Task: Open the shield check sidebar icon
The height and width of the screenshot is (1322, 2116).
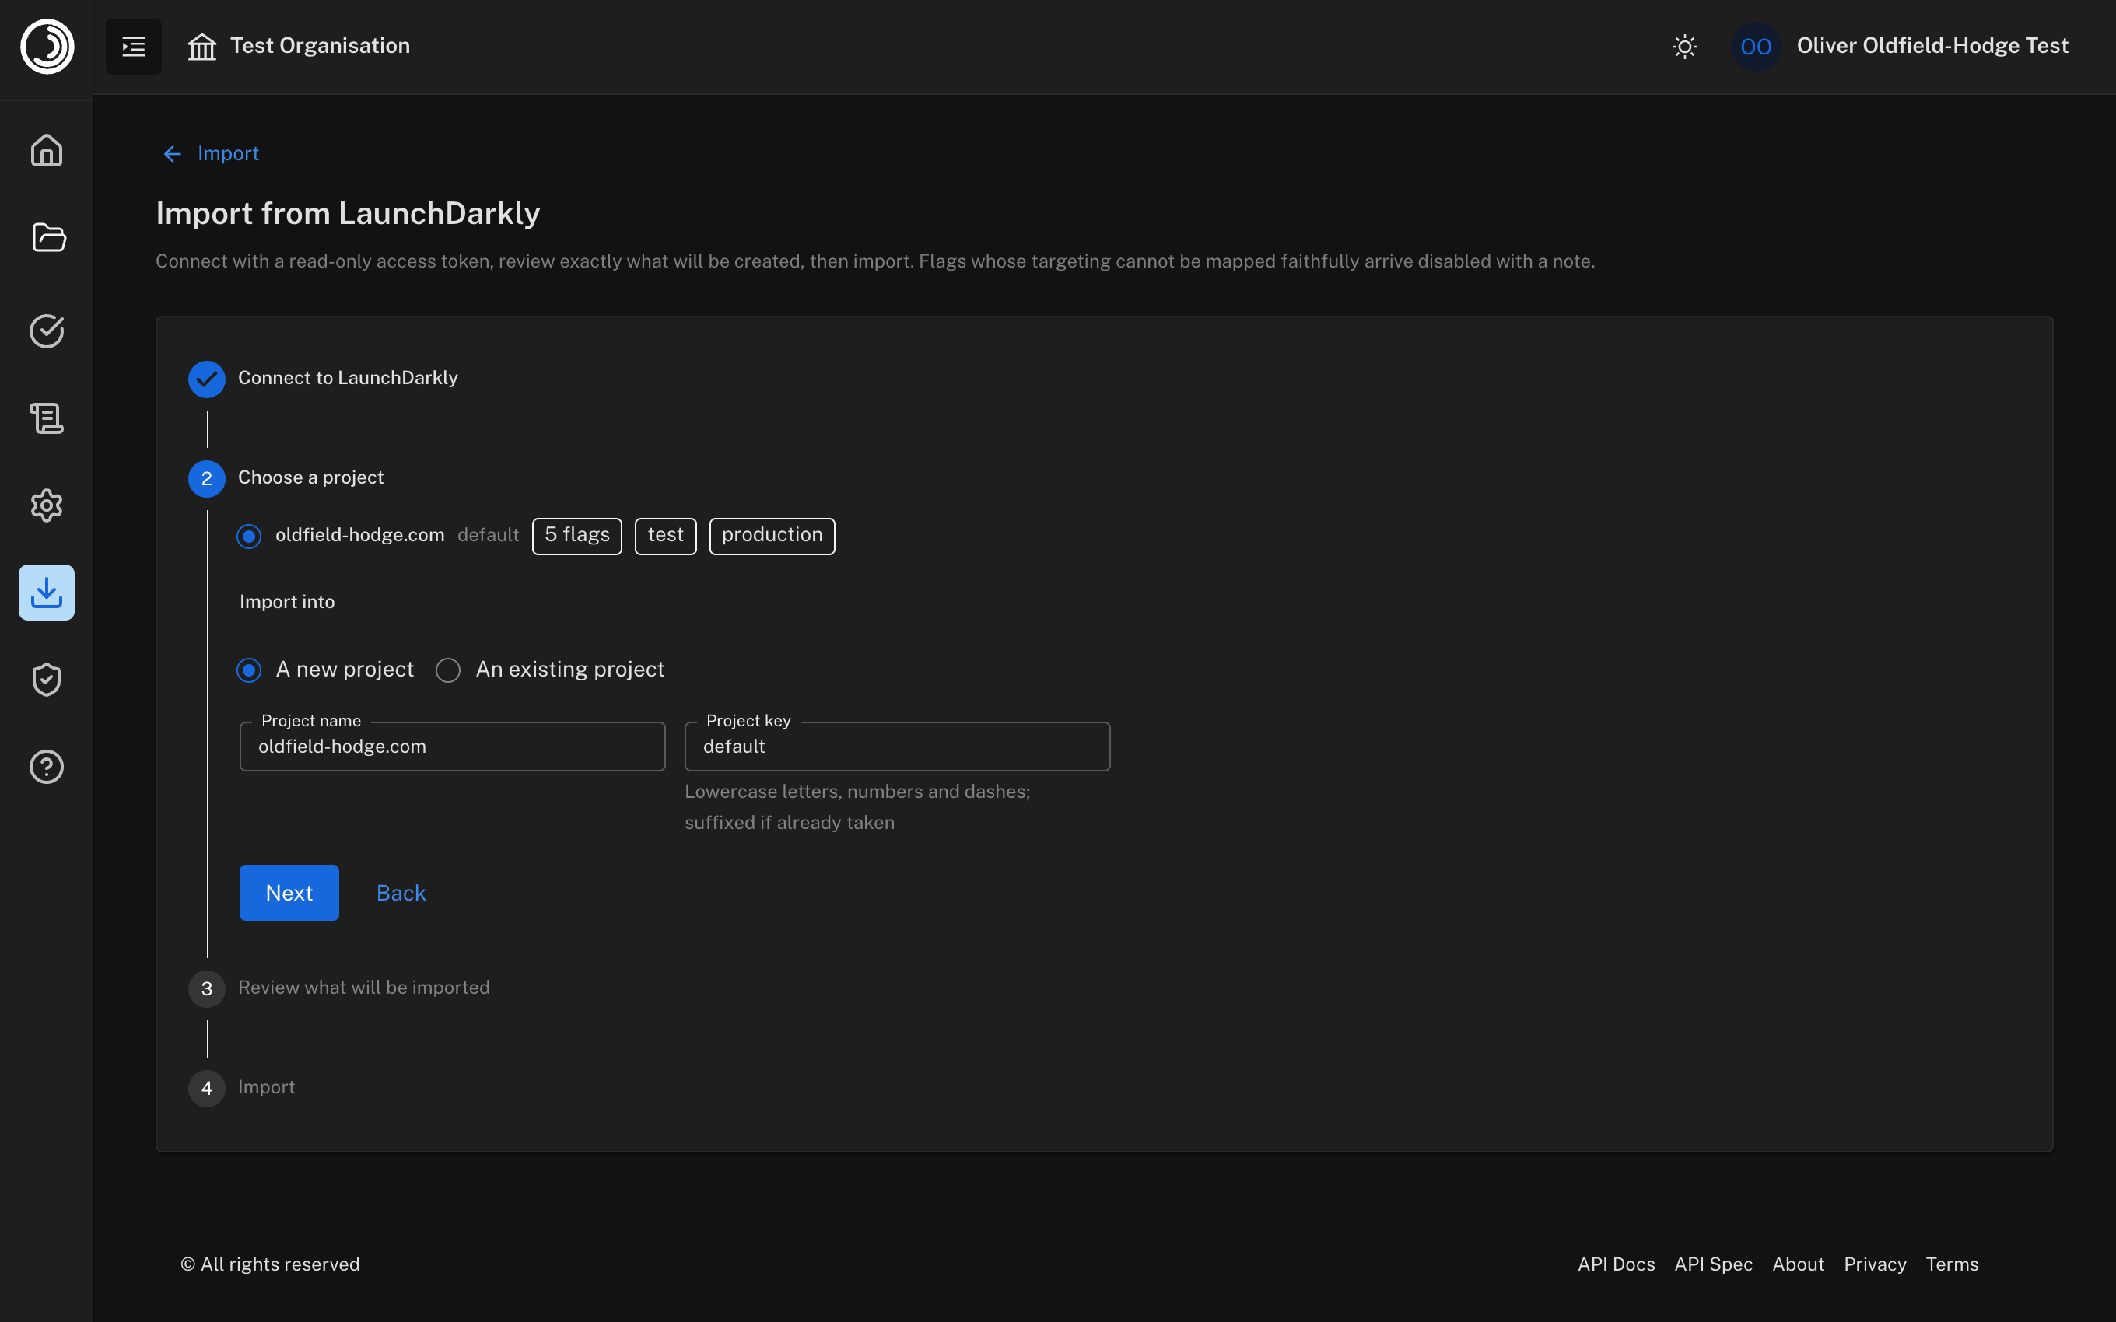Action: (x=47, y=680)
